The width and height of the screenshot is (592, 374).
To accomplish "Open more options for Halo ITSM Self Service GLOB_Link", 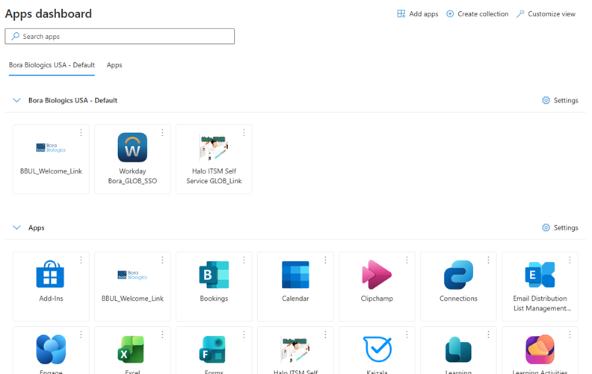I will coord(244,132).
